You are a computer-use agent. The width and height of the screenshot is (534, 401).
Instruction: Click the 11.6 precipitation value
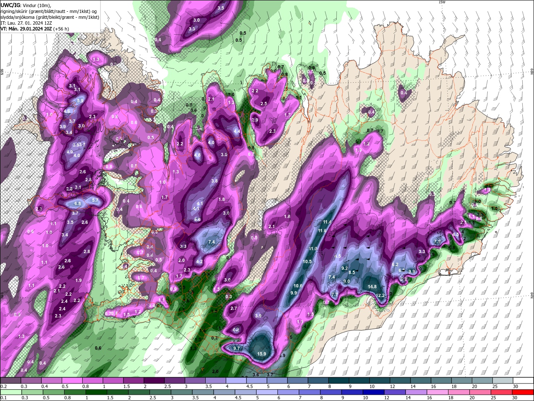[x=322, y=231]
